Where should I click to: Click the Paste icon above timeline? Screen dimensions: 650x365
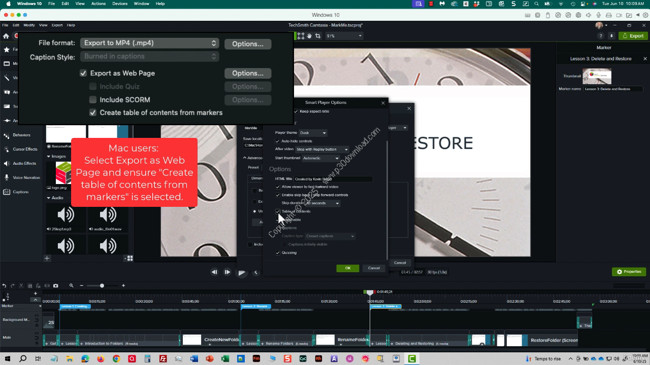38,286
